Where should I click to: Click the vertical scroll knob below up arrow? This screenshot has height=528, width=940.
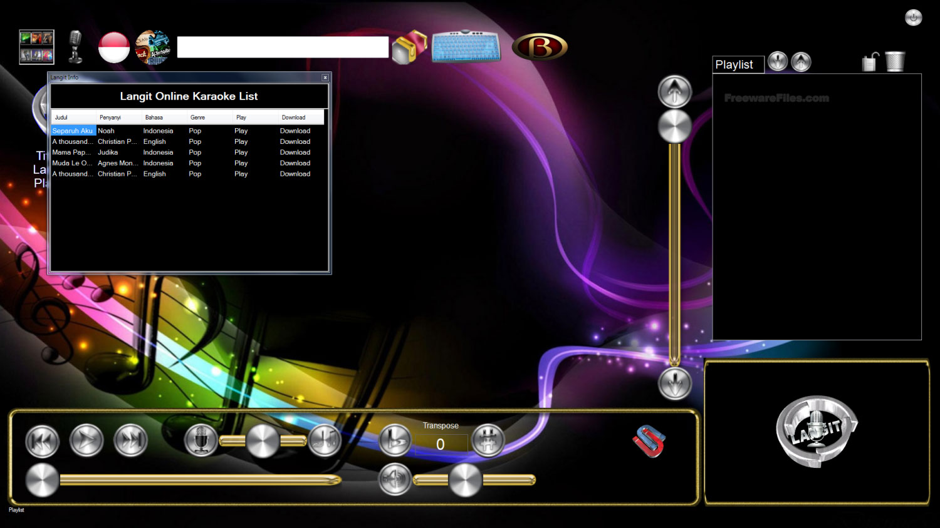(x=674, y=126)
